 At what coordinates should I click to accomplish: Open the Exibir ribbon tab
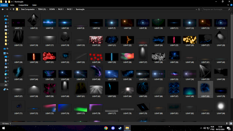(x=34, y=5)
